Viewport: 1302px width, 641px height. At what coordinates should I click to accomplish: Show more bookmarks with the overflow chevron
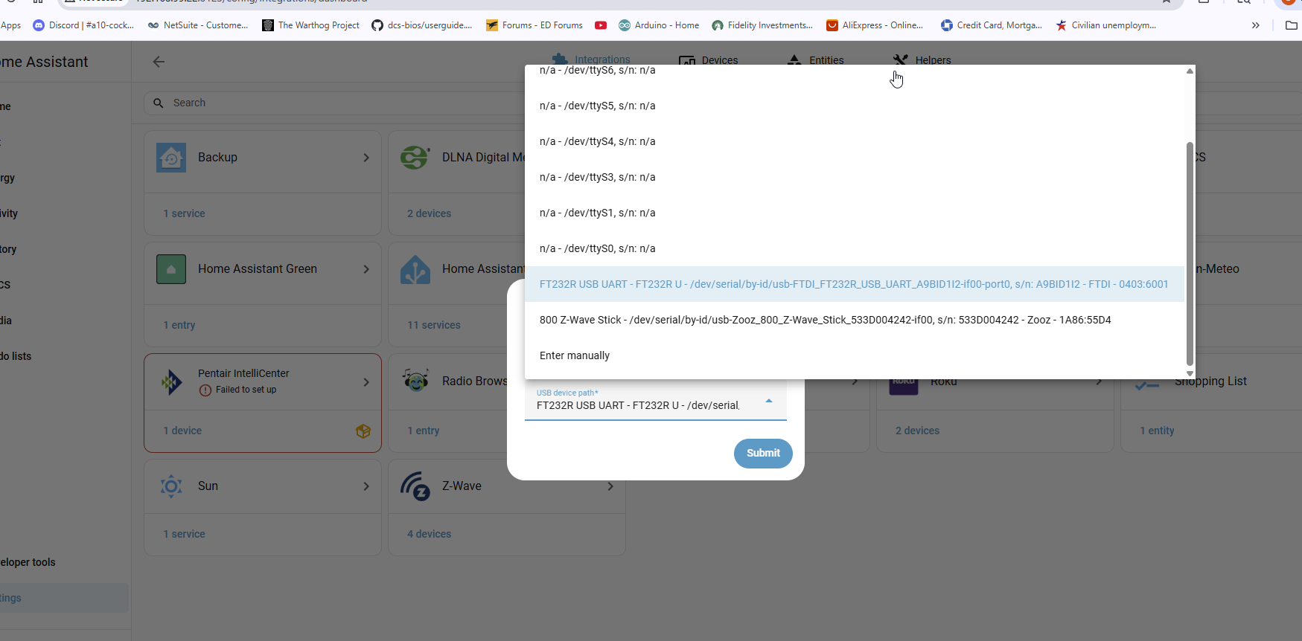pos(1256,25)
